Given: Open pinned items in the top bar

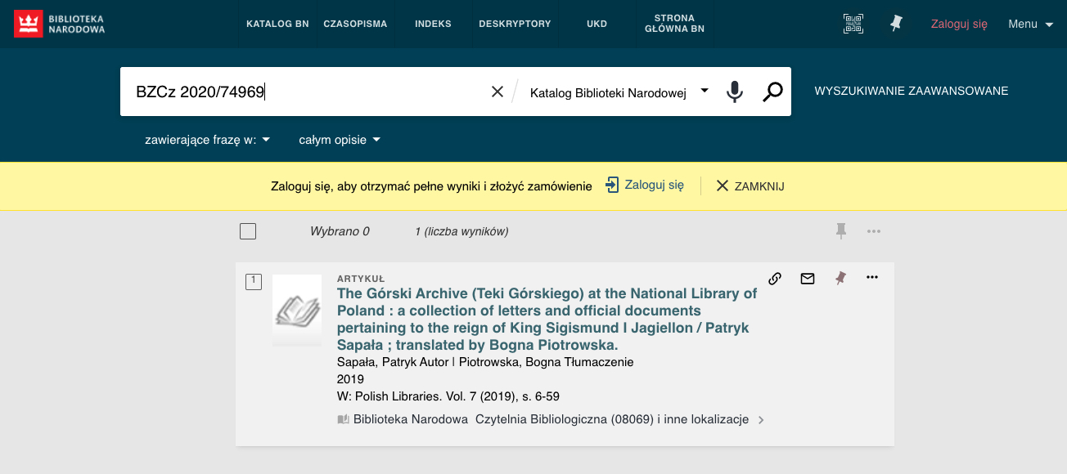Looking at the screenshot, I should pyautogui.click(x=896, y=24).
